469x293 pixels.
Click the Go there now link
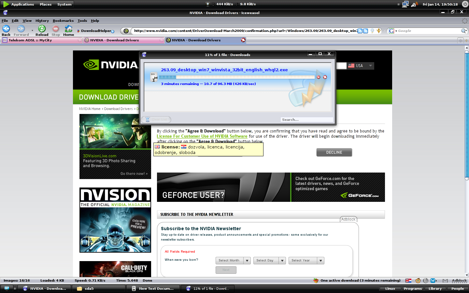[x=134, y=174]
